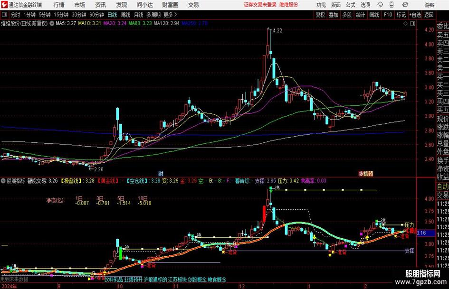Viewport: 449px width, 289px height.
Task: Open the 选项 menu
Action: click(x=365, y=5)
